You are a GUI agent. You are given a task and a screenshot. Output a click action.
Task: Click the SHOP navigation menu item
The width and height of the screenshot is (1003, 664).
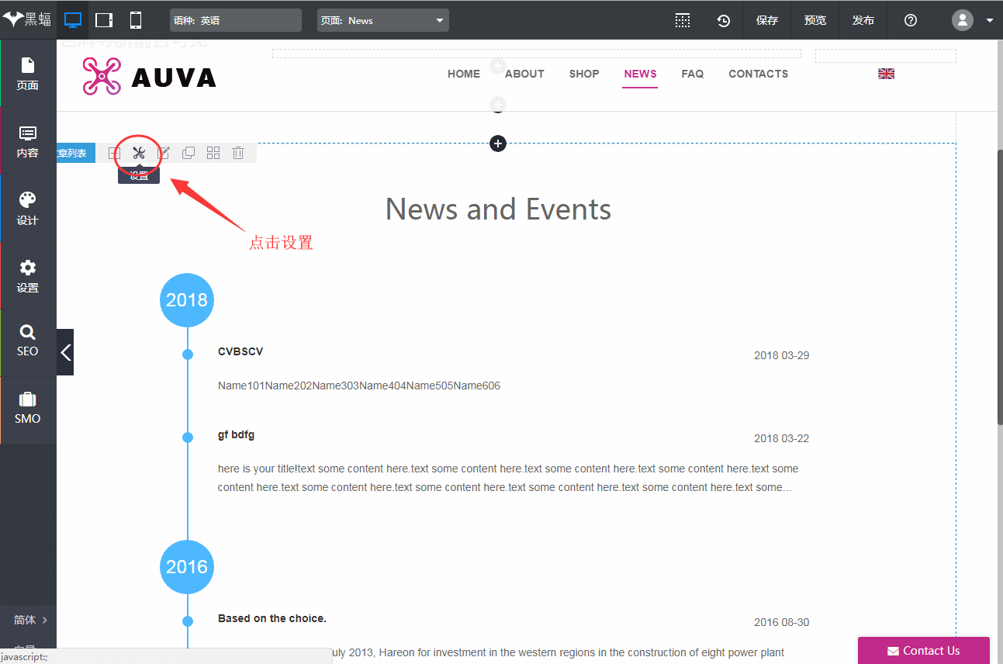pyautogui.click(x=584, y=74)
